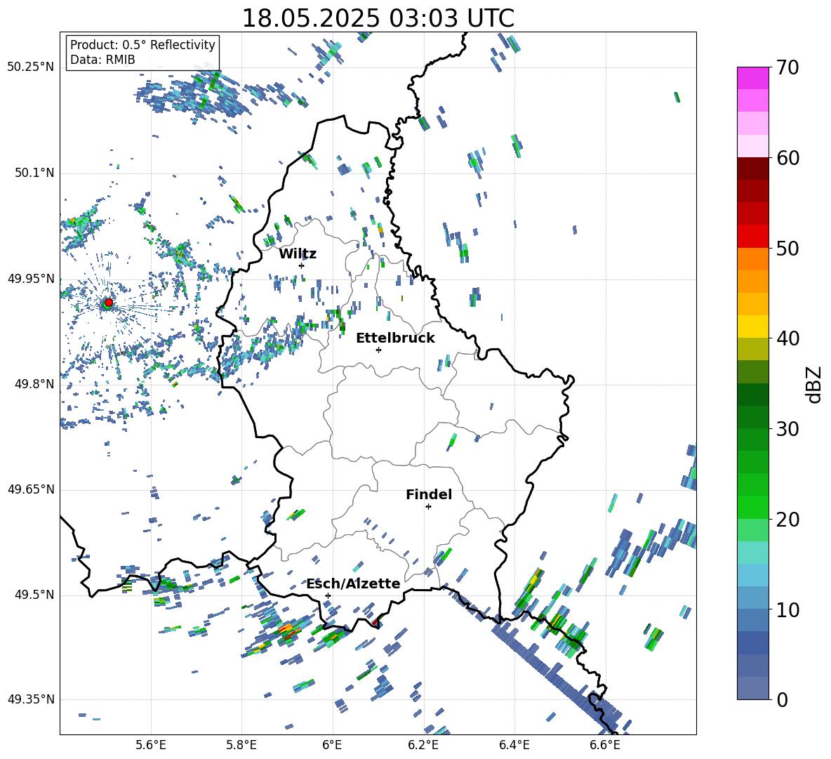Click the plus marker under Ettelbruck

tap(378, 350)
